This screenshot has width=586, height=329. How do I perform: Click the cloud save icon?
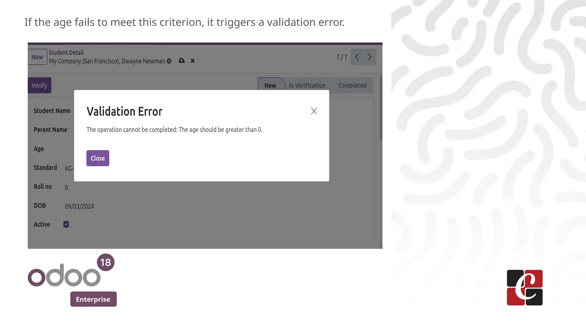pyautogui.click(x=181, y=61)
